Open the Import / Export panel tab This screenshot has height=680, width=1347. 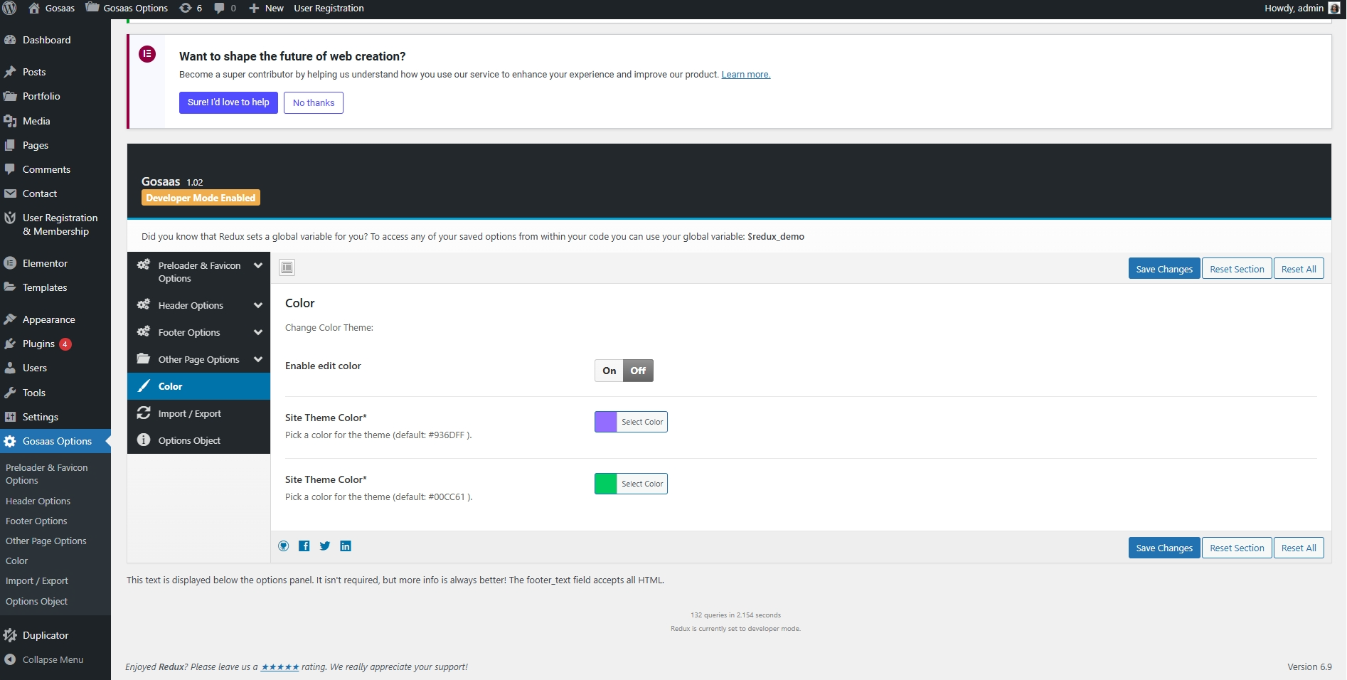coord(189,413)
